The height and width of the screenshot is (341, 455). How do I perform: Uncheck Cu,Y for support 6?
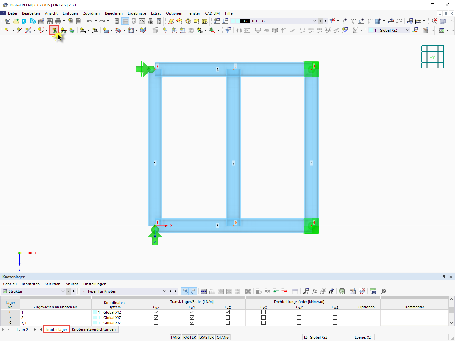192,312
